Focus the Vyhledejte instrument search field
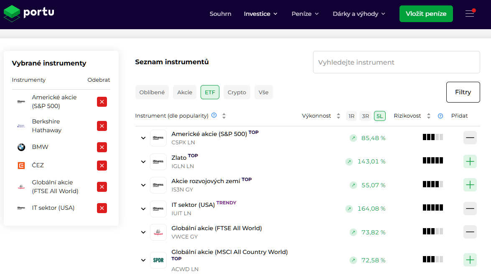This screenshot has width=491, height=274. tap(397, 62)
